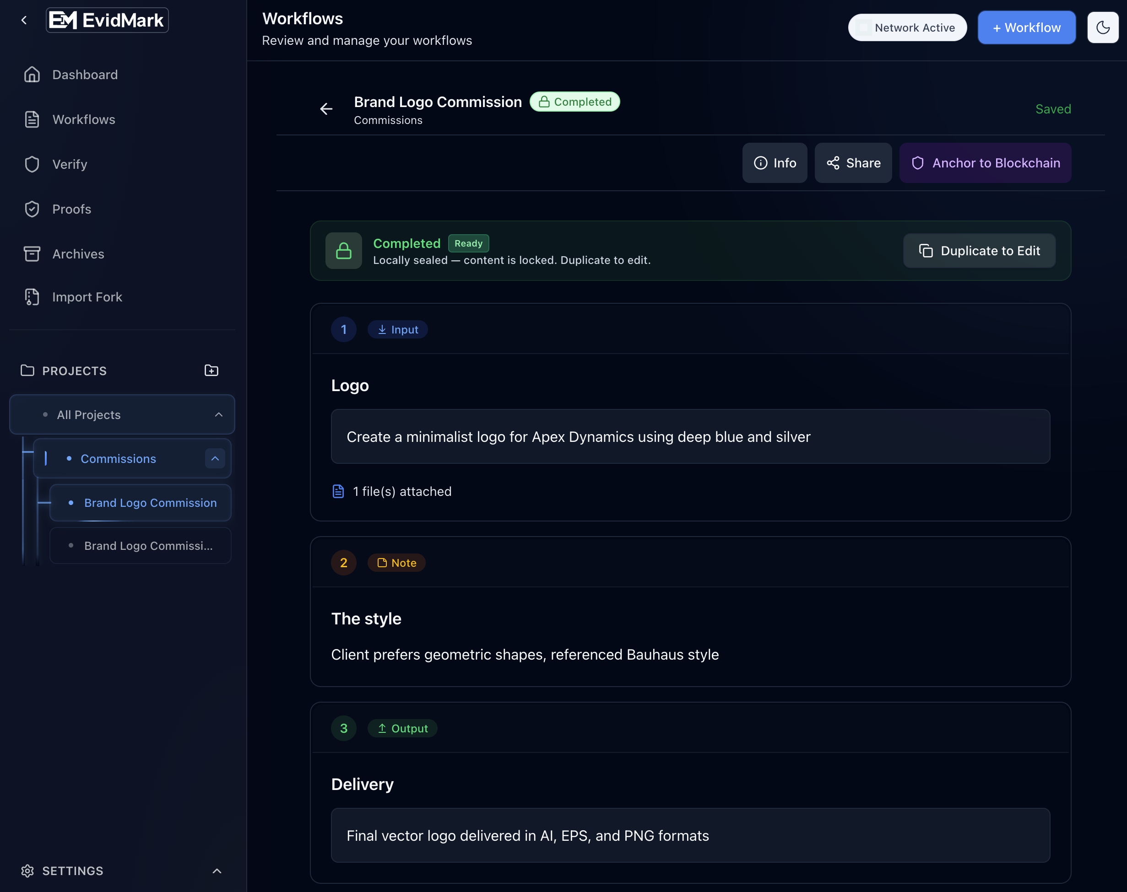The height and width of the screenshot is (892, 1127).
Task: Switch theme using the moon toggle
Action: [x=1102, y=27]
